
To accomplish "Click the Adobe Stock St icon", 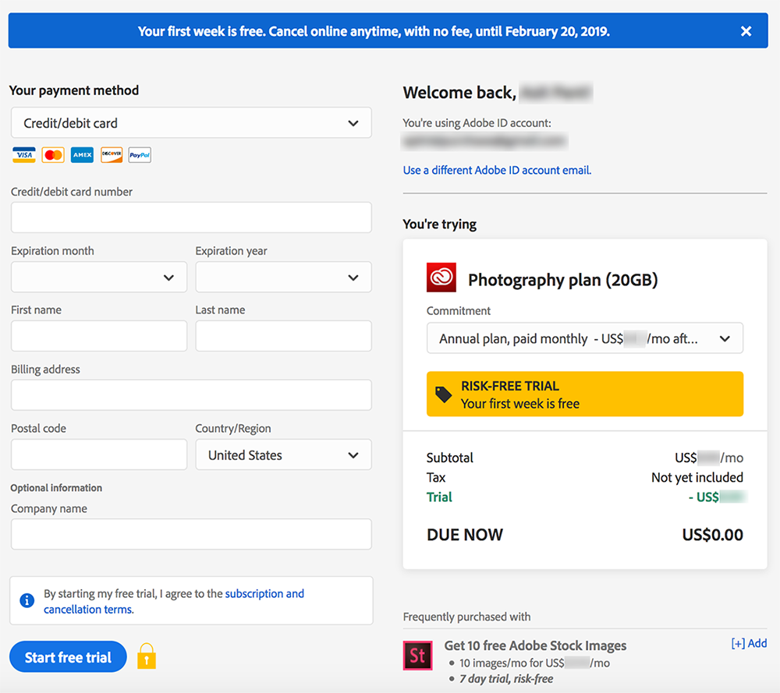I will point(417,656).
